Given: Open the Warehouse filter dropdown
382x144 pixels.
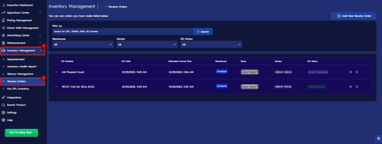Looking at the screenshot, I should (x=83, y=45).
